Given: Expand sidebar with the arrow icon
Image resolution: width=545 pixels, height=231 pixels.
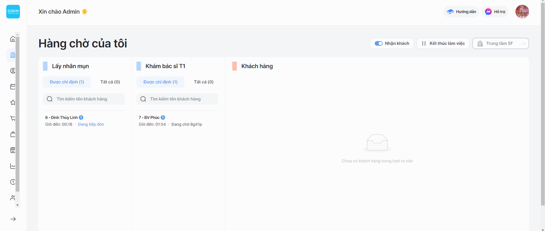Looking at the screenshot, I should click(x=13, y=219).
